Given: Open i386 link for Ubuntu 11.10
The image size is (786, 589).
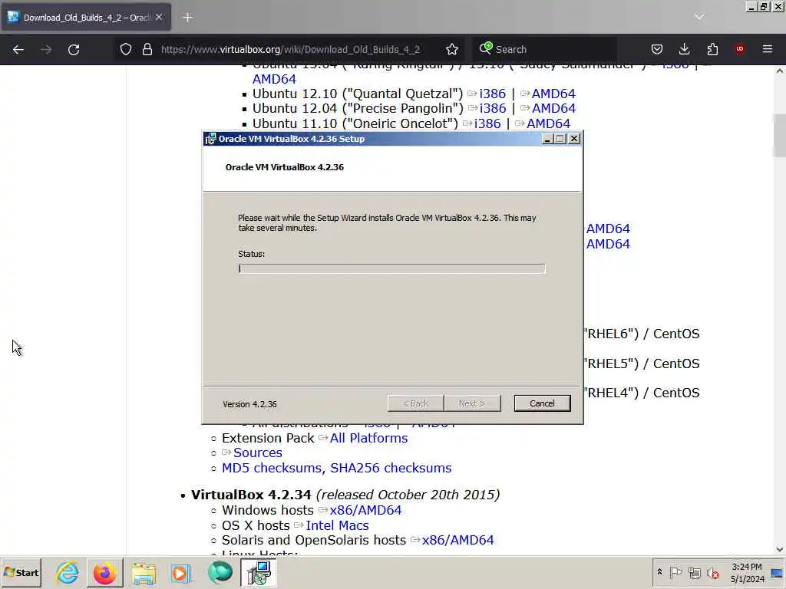Looking at the screenshot, I should point(487,123).
